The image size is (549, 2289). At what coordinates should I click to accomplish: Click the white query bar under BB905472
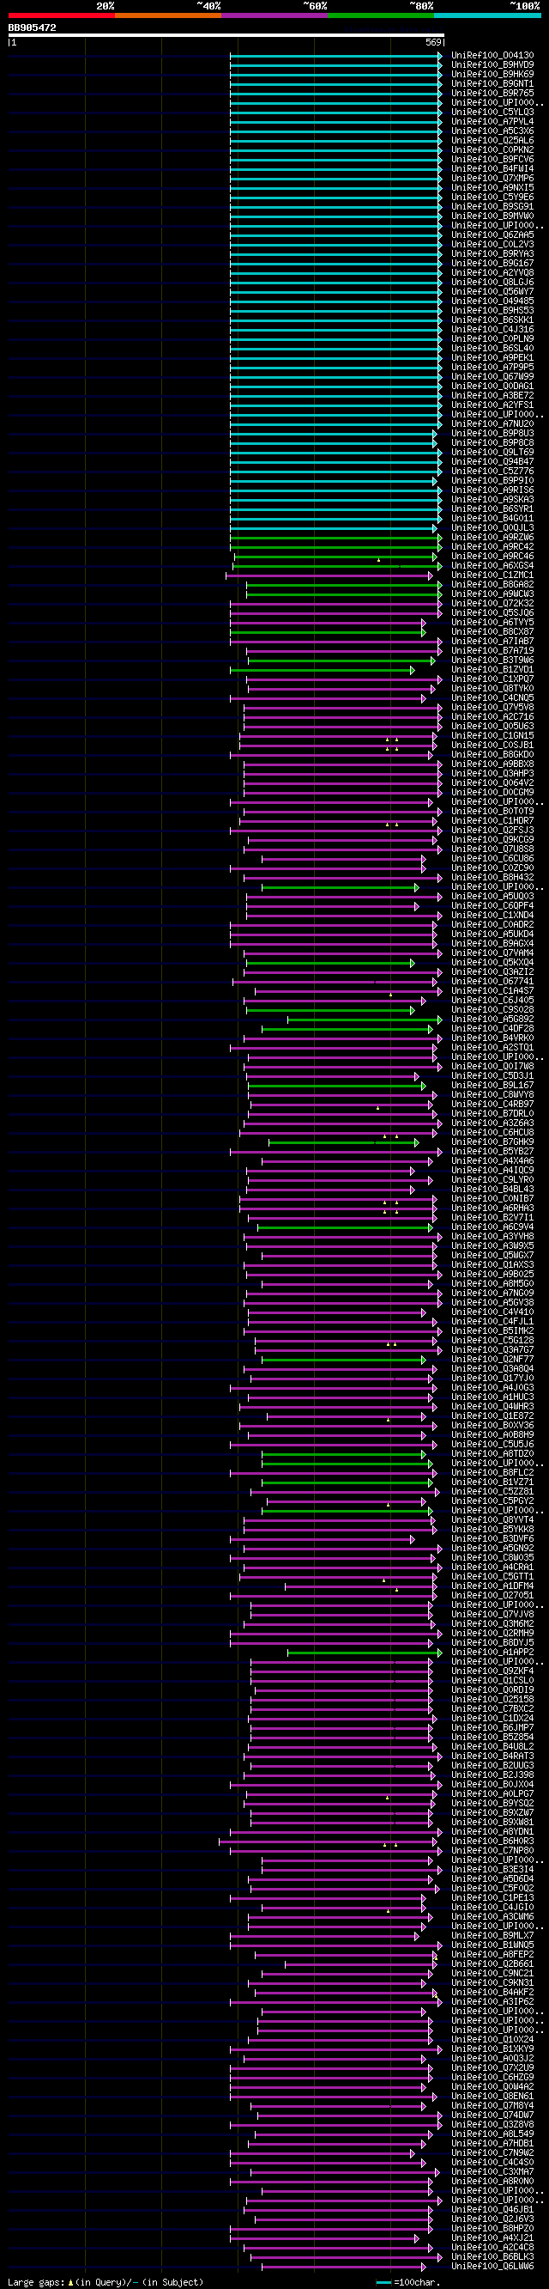(x=226, y=35)
